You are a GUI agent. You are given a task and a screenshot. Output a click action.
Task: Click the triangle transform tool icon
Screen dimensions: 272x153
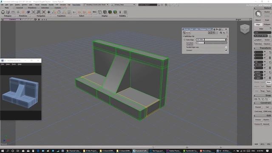click(x=59, y=12)
